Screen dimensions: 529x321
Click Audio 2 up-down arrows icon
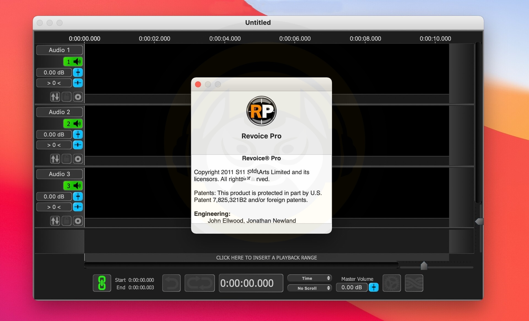[x=55, y=159]
